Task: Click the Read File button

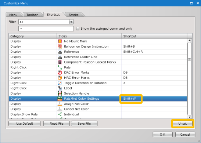Action: click(x=57, y=124)
